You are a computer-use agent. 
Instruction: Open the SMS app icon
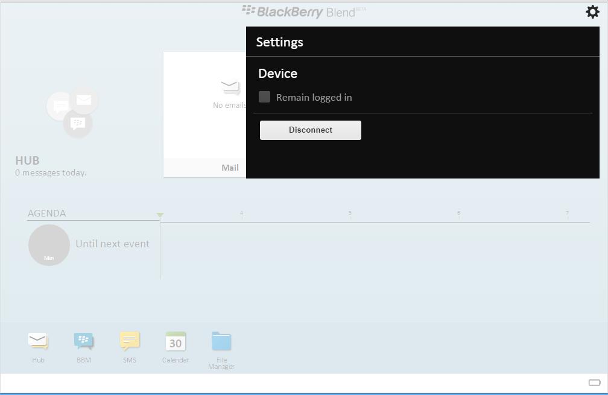130,341
